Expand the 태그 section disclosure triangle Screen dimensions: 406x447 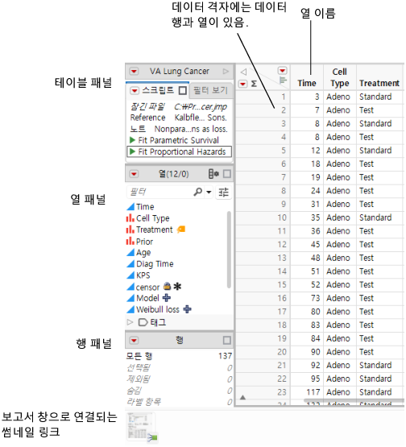point(130,322)
